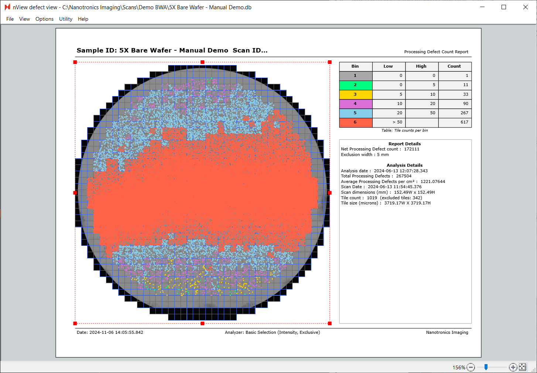Open the Utility menu
537x373 pixels.
pos(65,19)
